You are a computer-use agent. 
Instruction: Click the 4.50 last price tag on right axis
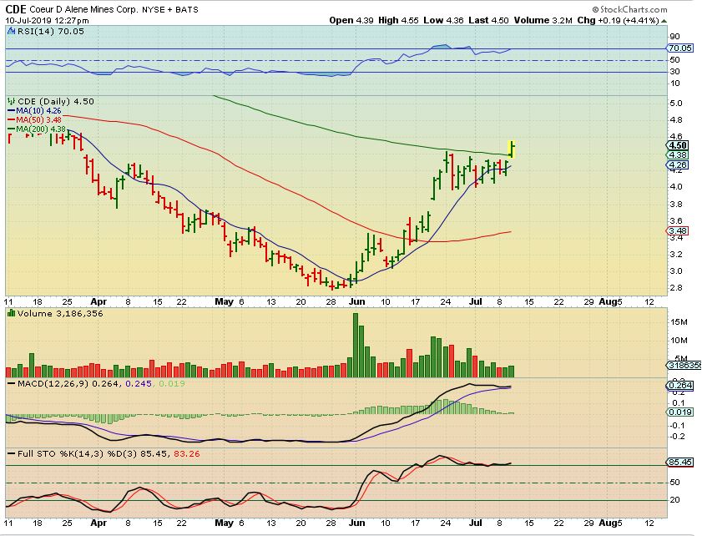tap(678, 145)
